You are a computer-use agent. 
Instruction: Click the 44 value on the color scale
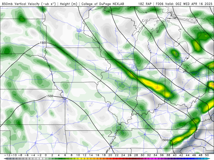pos(188,155)
